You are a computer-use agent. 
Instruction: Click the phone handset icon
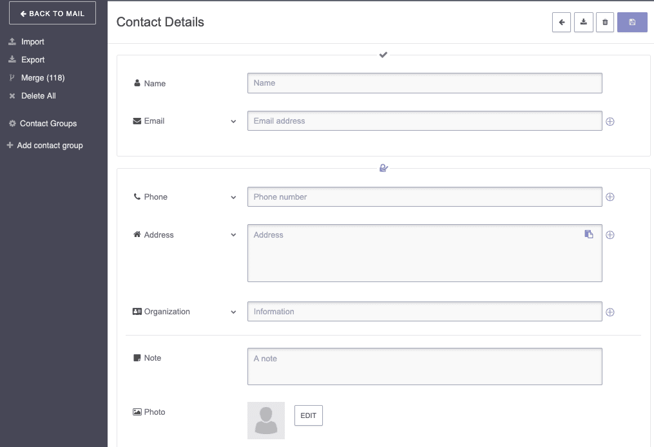point(137,196)
